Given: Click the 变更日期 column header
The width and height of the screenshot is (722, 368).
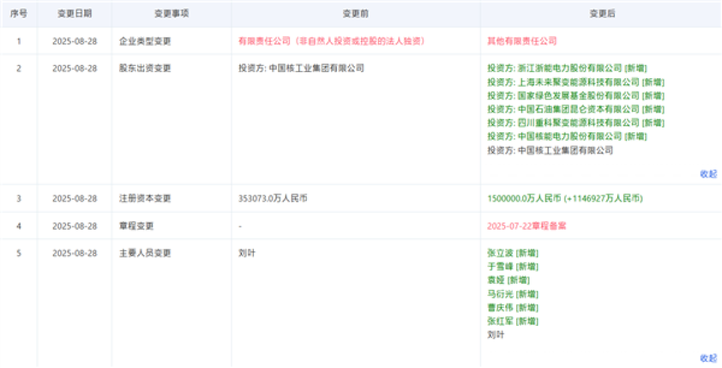Looking at the screenshot, I should click(x=75, y=14).
